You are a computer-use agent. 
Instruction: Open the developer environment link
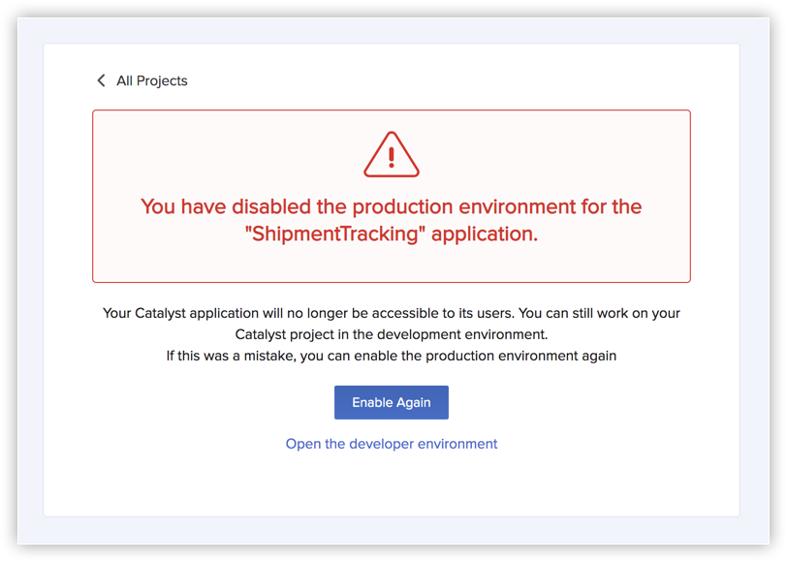pyautogui.click(x=392, y=444)
